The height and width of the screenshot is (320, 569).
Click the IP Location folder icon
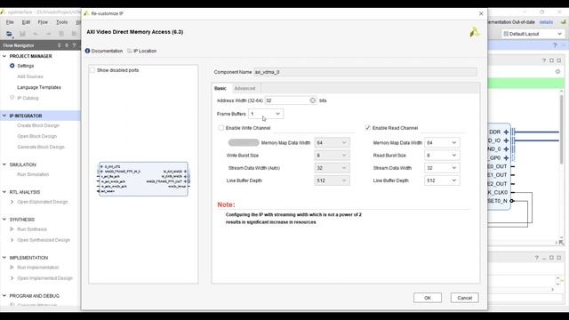[130, 51]
